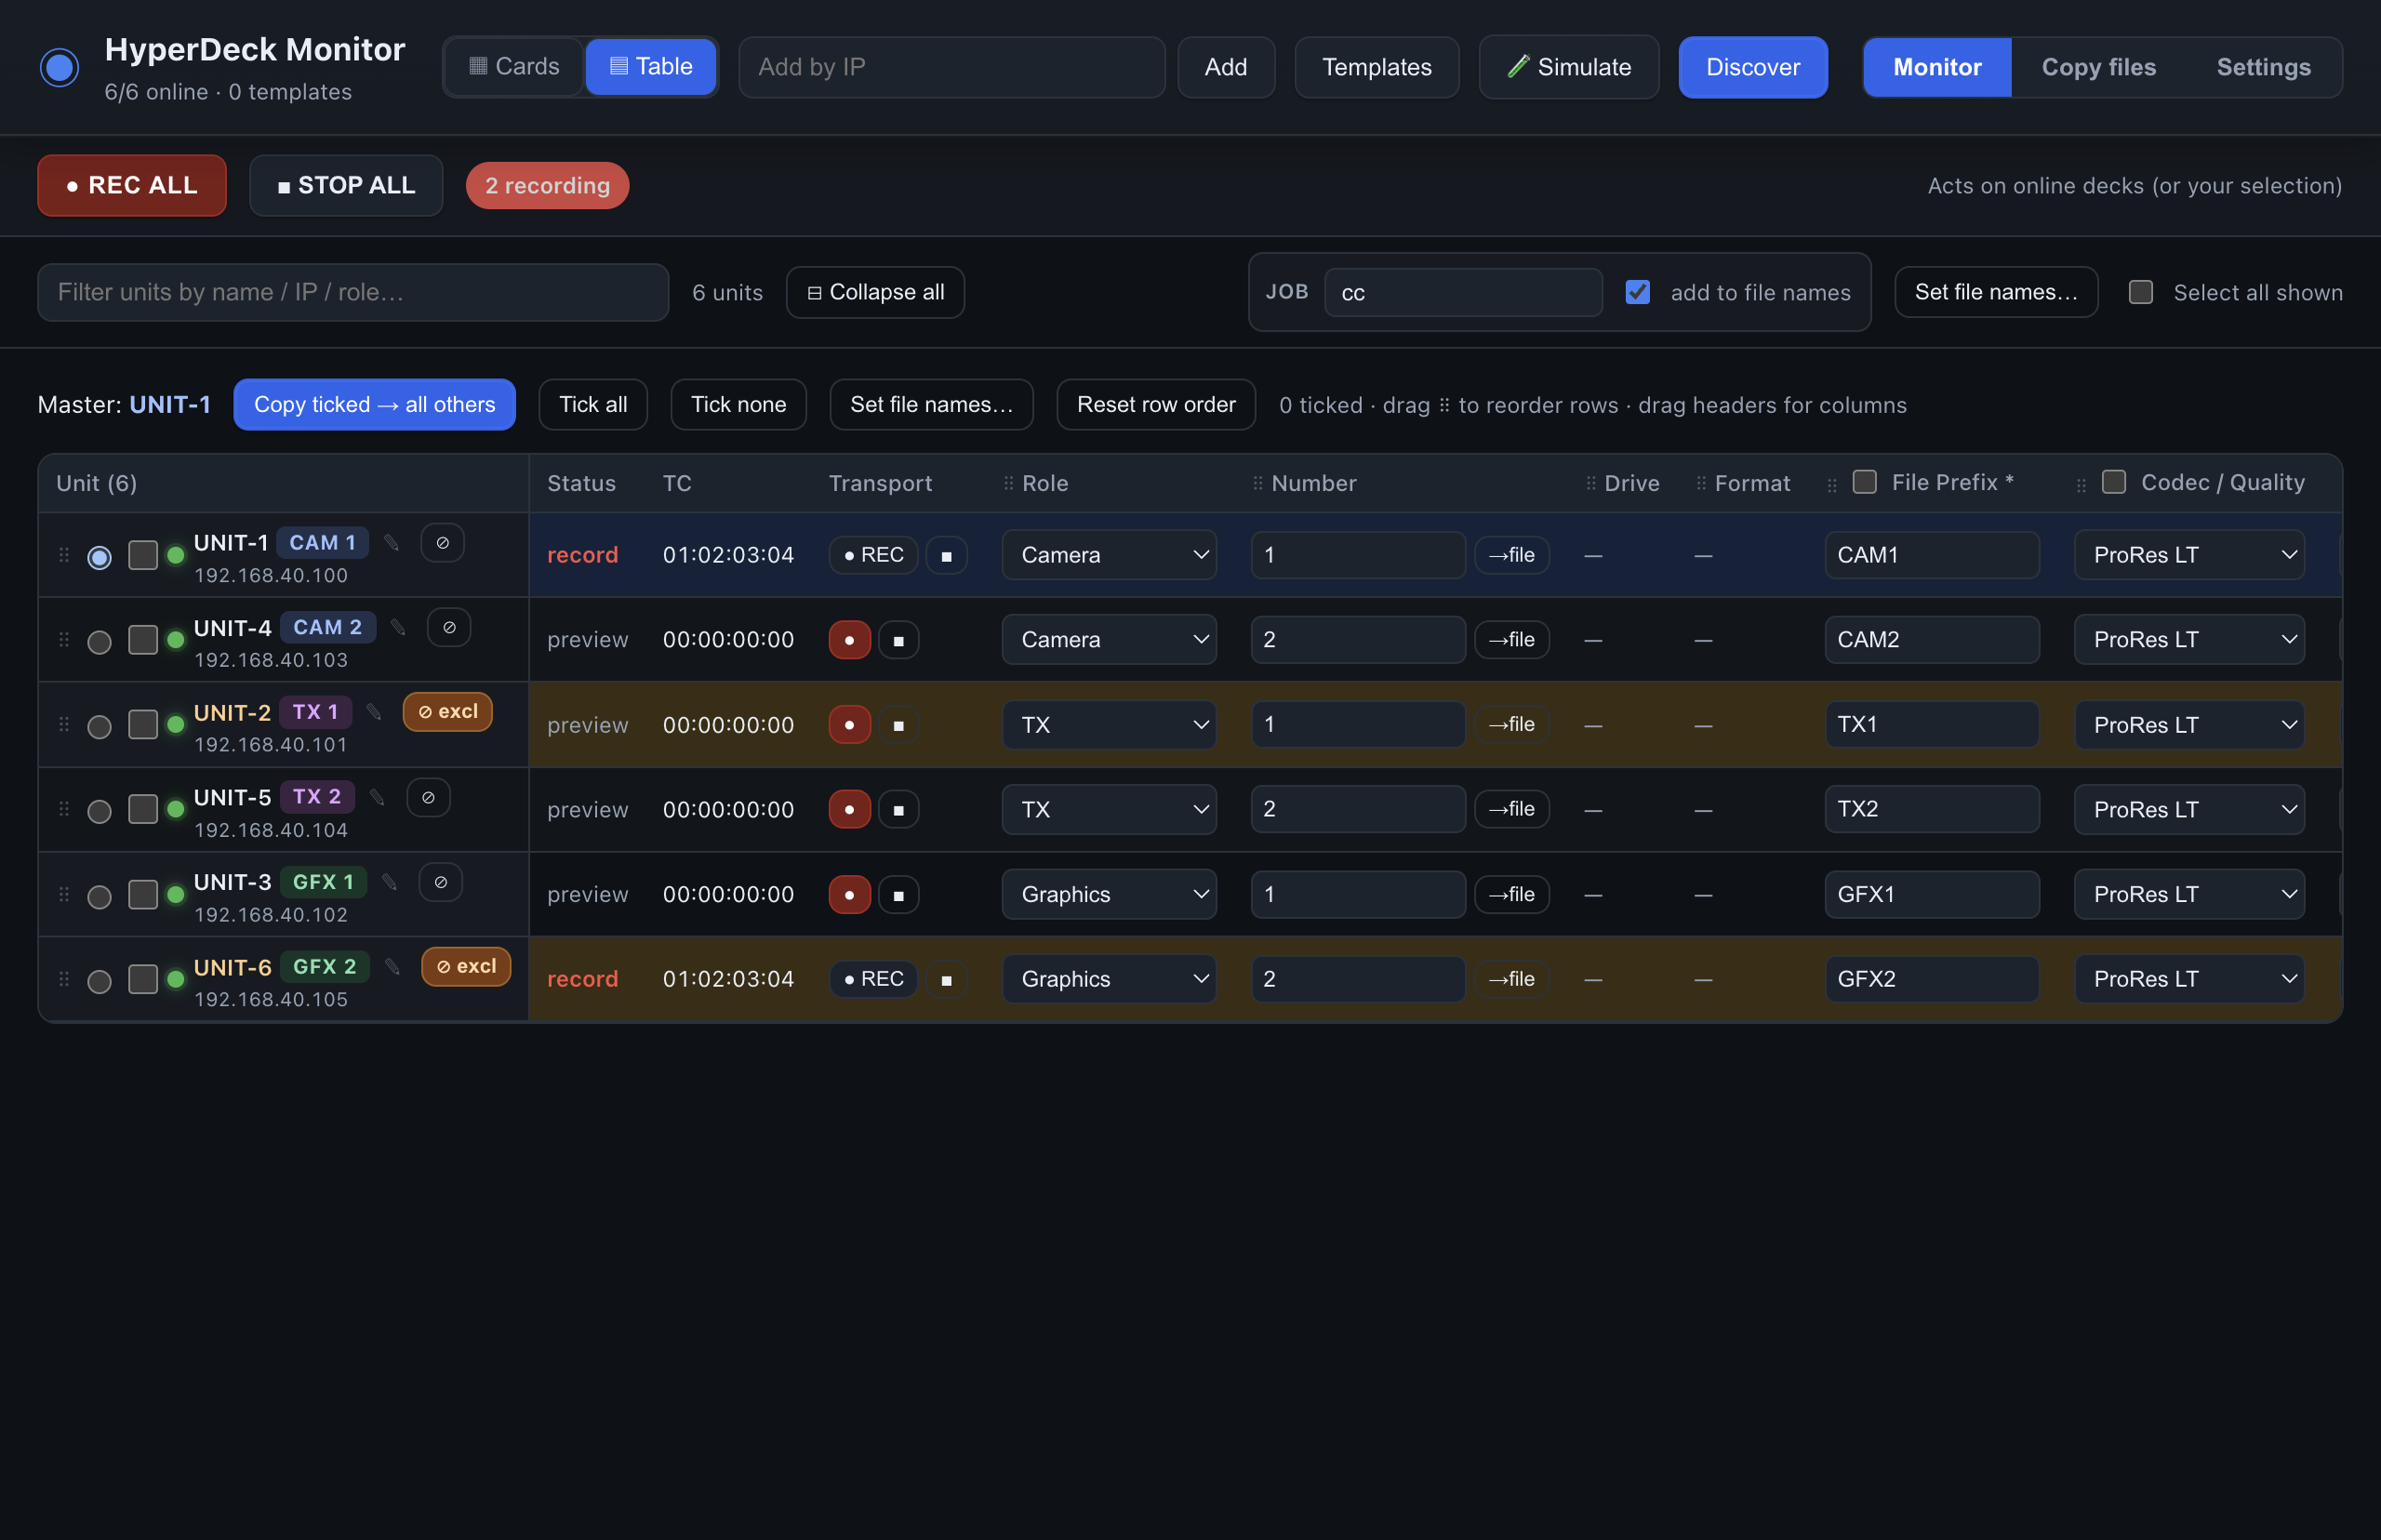
Task: Click pencil edit icon for UNIT-3
Action: point(390,882)
